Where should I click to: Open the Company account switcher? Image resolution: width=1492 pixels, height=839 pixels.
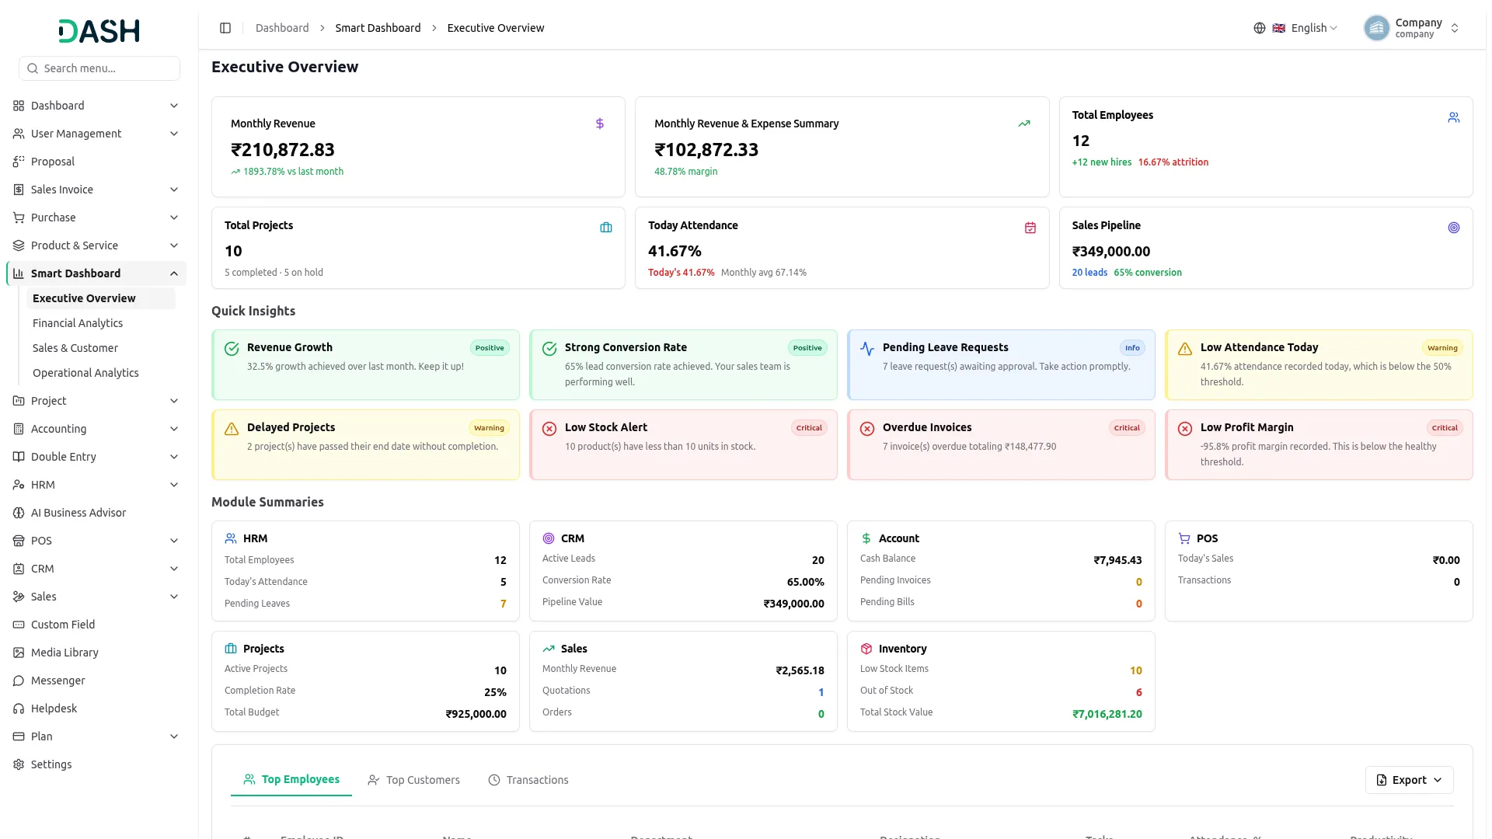1413,28
